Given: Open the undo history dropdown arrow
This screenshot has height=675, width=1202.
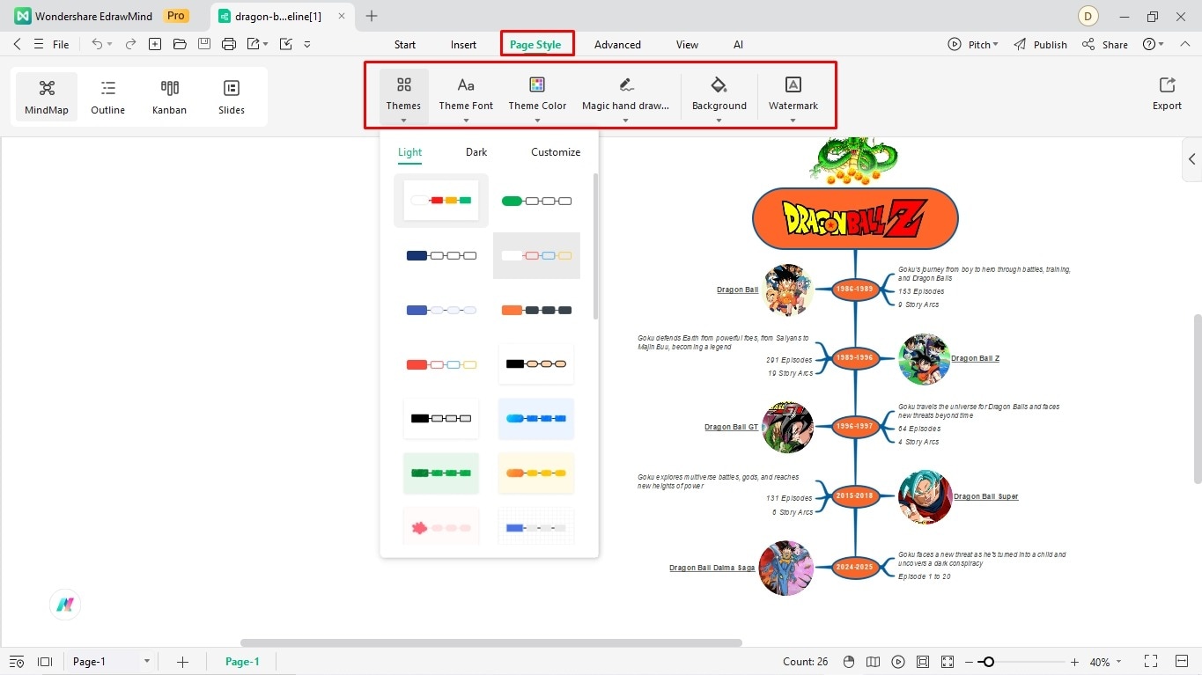Looking at the screenshot, I should tap(110, 45).
